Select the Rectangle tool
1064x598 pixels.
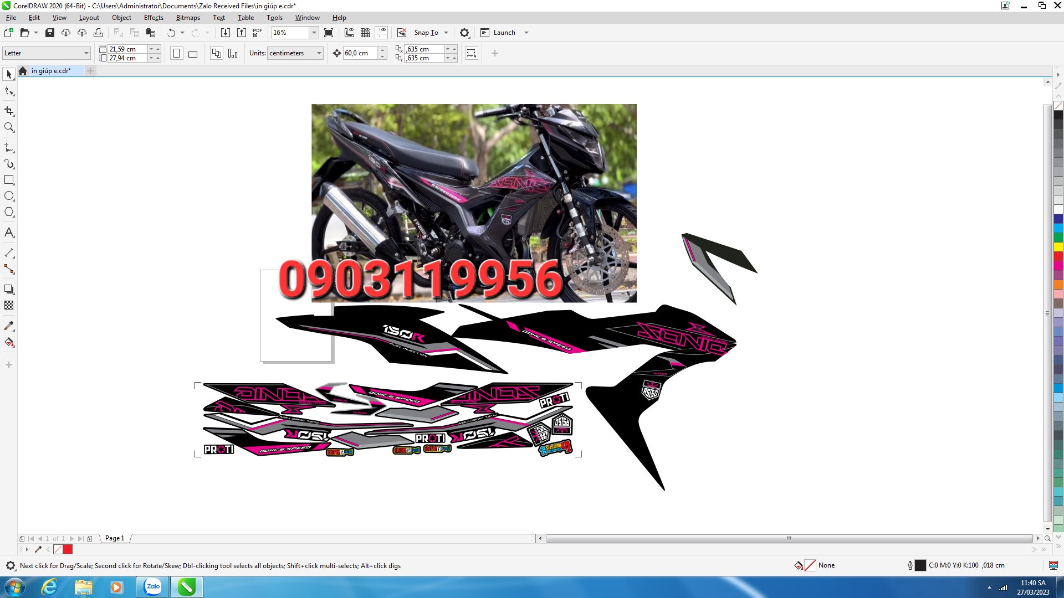[9, 180]
